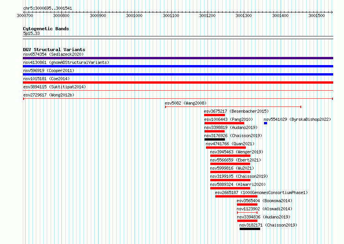344x244 pixels.
Task: Open nsv3182171 (Chaisson2019) variant label
Action: [x=268, y=225]
